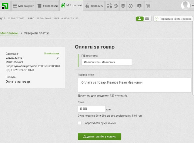
Task: Open the shopping cart icon
Action: pyautogui.click(x=148, y=6)
